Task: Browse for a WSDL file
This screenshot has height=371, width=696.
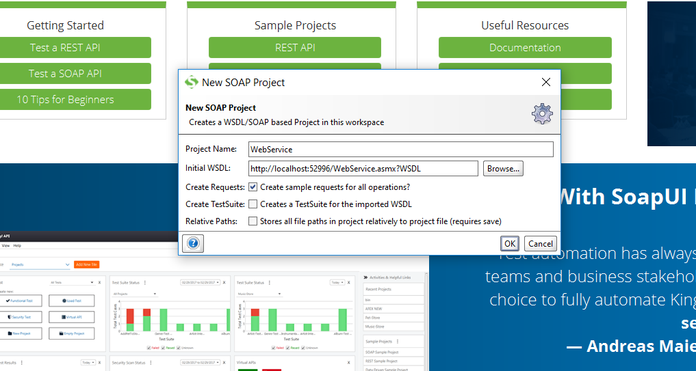Action: pos(503,169)
